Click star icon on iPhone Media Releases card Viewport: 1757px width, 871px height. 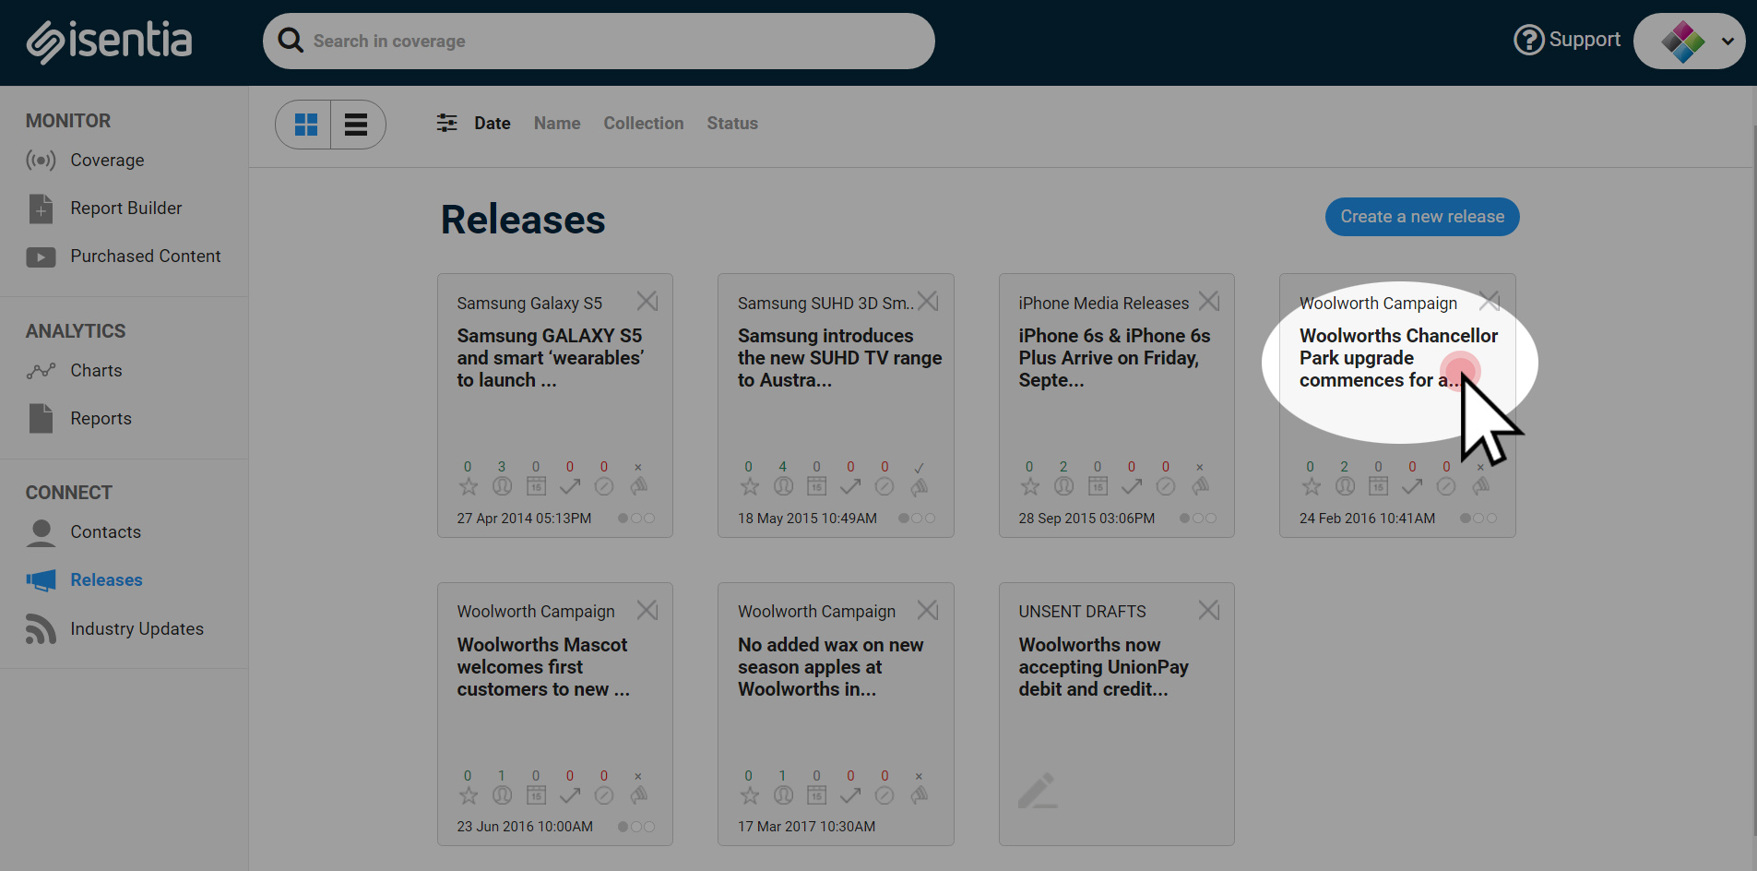(x=1030, y=486)
